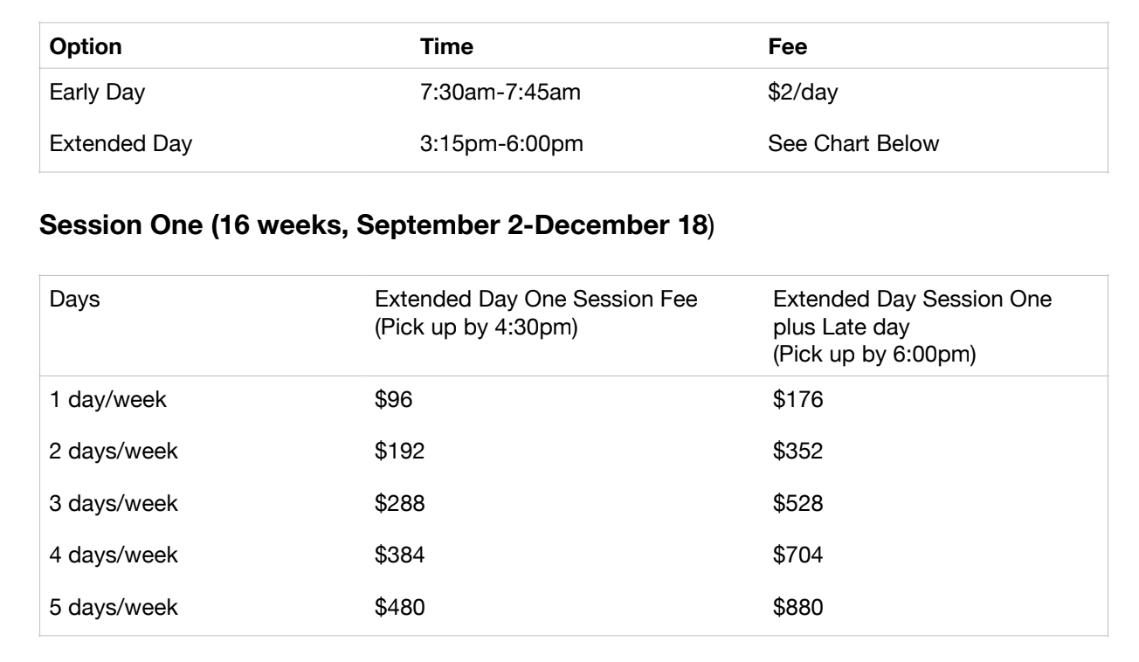The image size is (1139, 662).
Task: Click the Fee column header
Action: pyautogui.click(x=787, y=47)
